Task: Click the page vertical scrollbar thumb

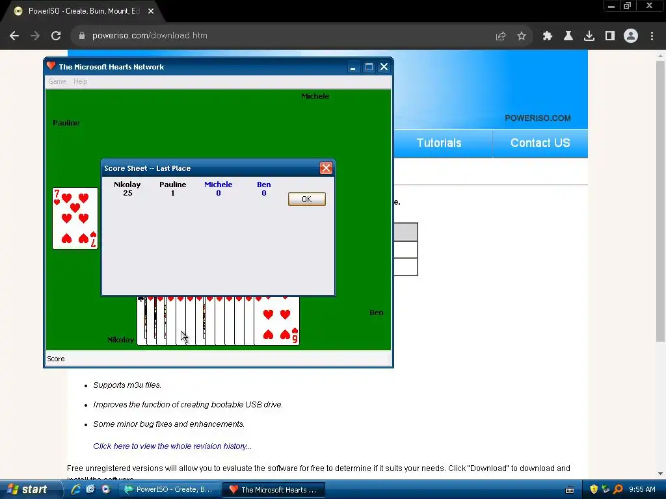Action: [x=660, y=201]
